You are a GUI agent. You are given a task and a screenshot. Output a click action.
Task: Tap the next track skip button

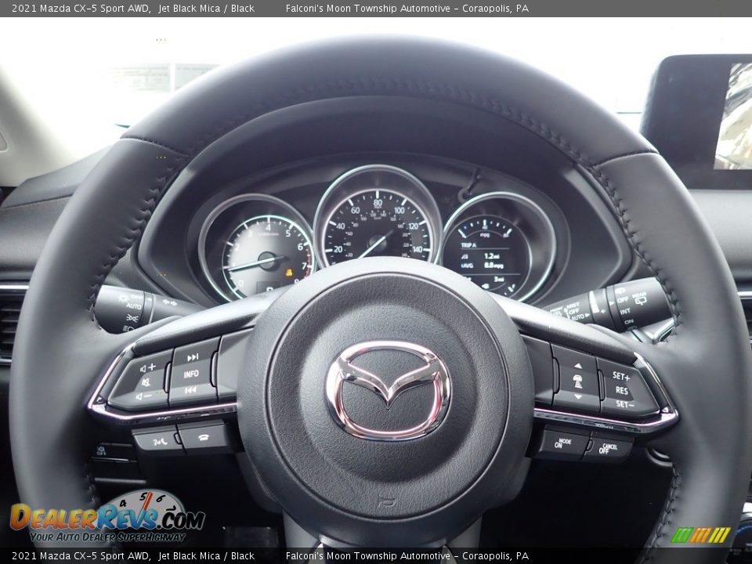(193, 357)
